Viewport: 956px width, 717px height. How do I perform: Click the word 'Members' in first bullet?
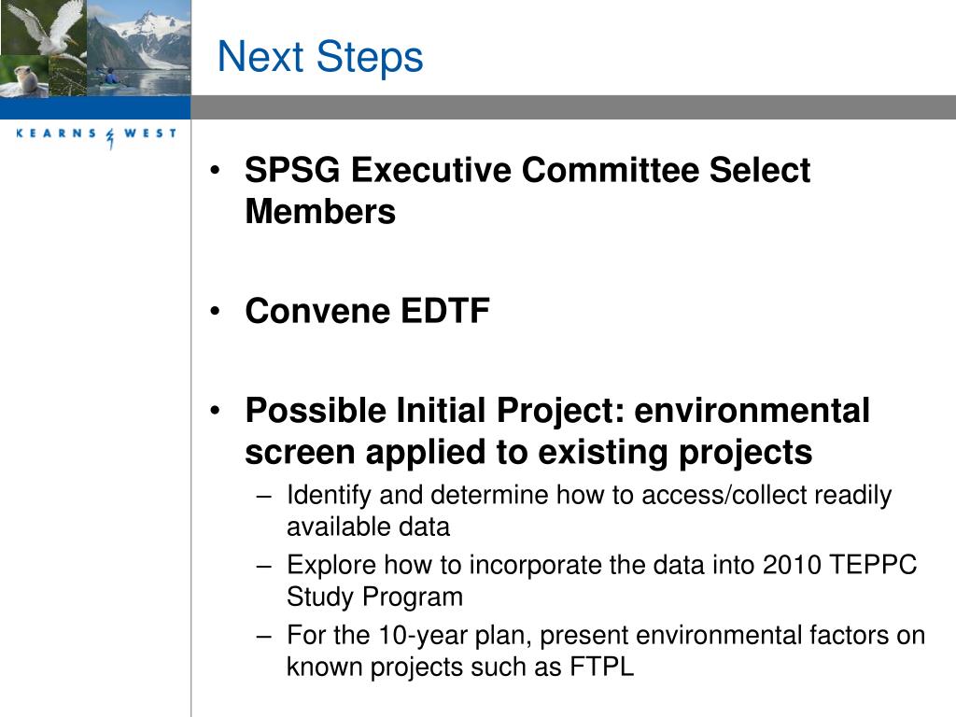[x=320, y=212]
